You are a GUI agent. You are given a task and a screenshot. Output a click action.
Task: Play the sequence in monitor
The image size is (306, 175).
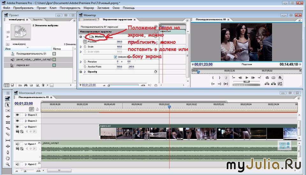(x=247, y=78)
